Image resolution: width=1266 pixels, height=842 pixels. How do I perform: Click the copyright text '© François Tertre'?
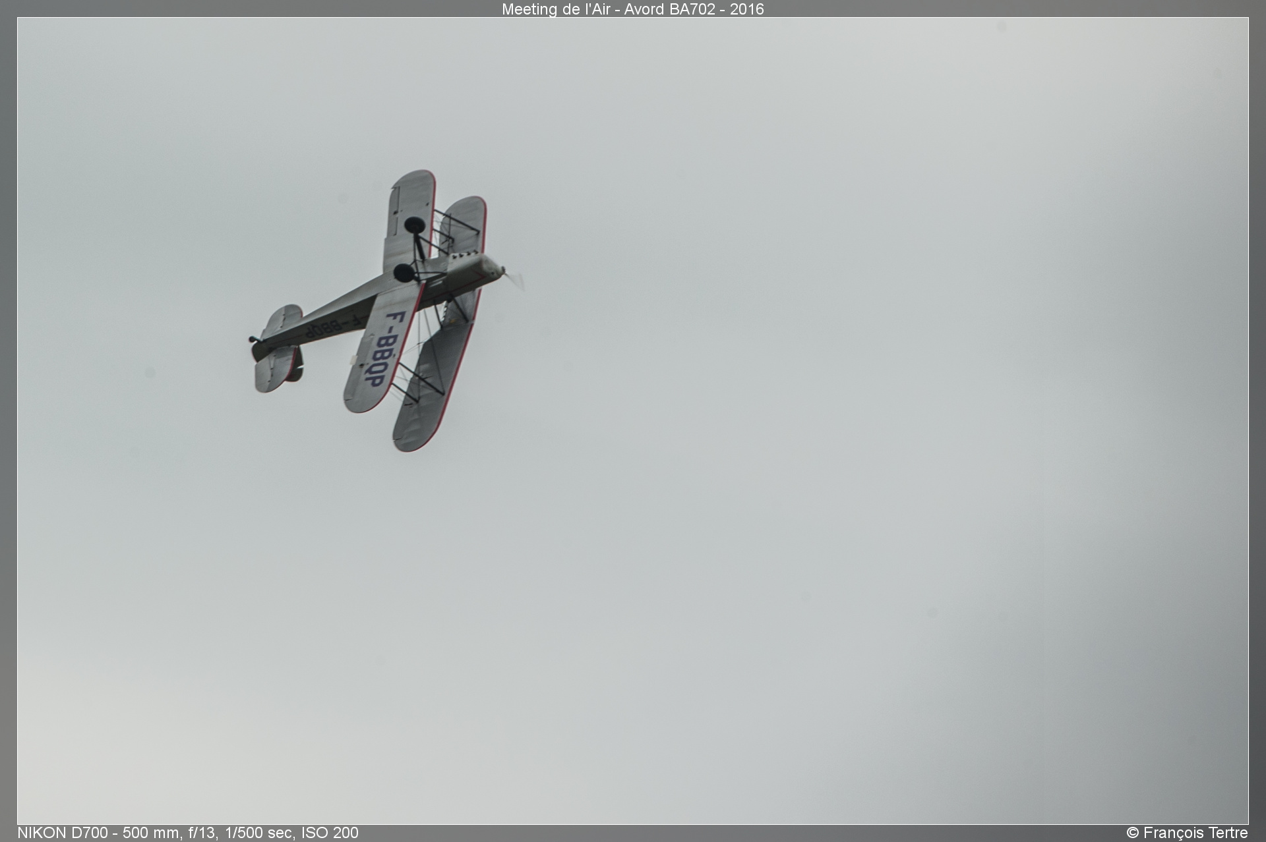point(1187,833)
